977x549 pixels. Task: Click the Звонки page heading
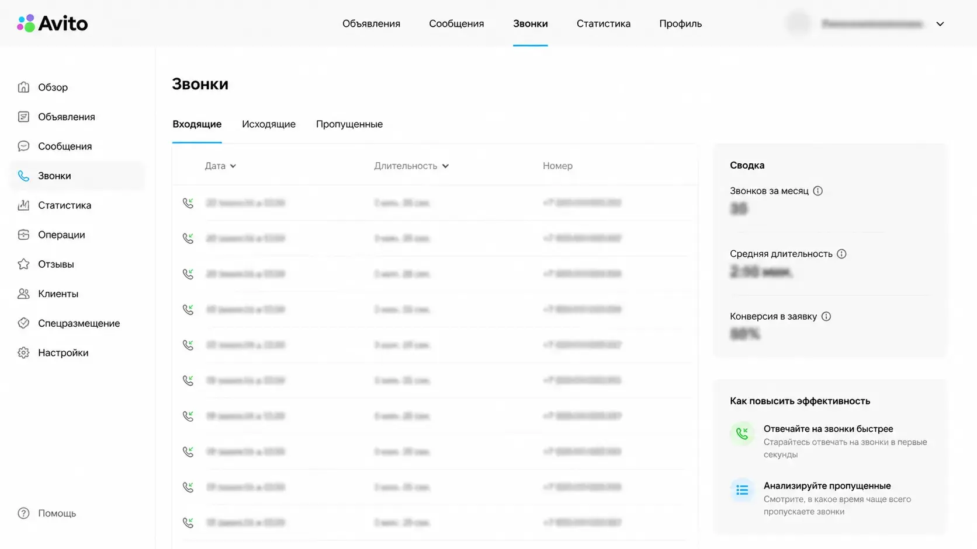pos(200,84)
